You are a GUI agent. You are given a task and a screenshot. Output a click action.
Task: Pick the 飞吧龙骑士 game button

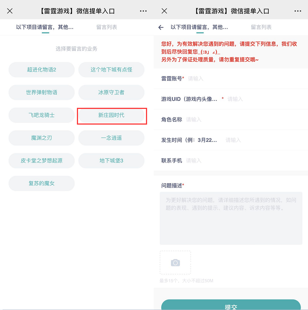pyautogui.click(x=41, y=115)
